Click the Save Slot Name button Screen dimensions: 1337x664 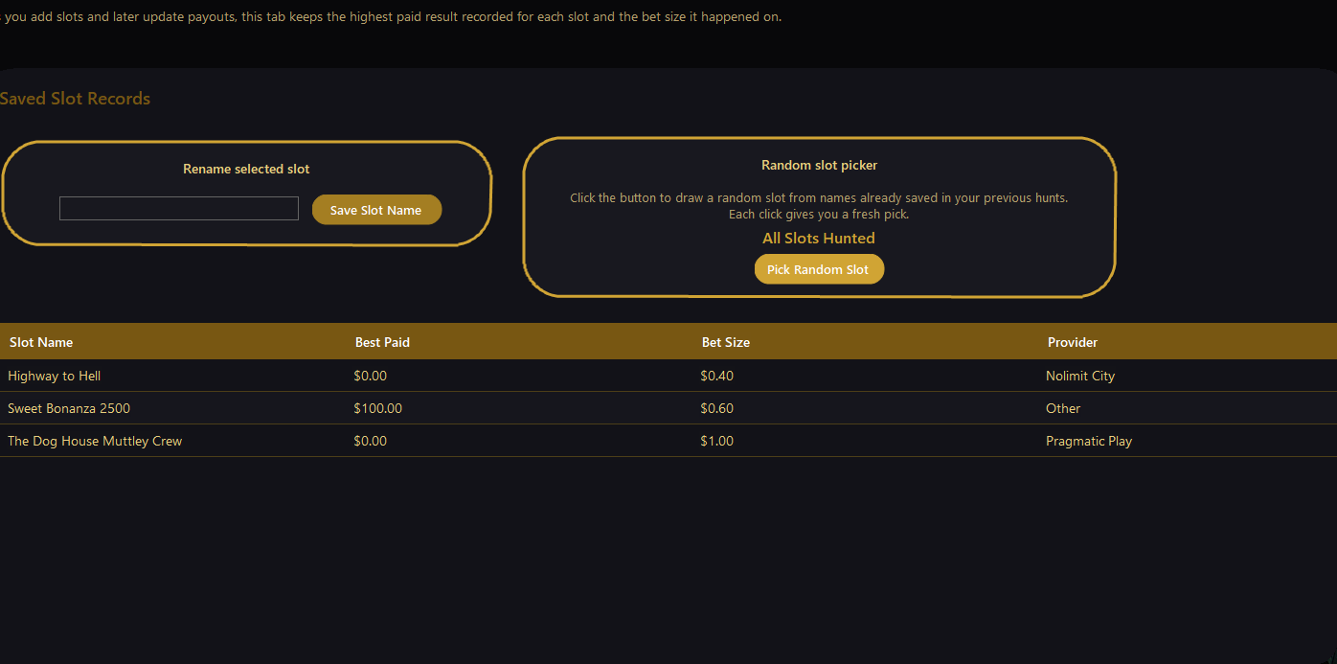[x=376, y=209]
